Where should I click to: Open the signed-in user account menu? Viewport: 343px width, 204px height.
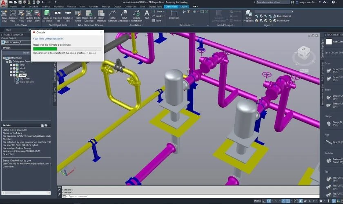(x=306, y=2)
